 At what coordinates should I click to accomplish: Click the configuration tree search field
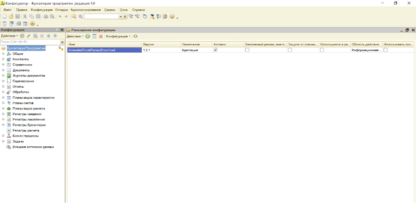[30, 42]
